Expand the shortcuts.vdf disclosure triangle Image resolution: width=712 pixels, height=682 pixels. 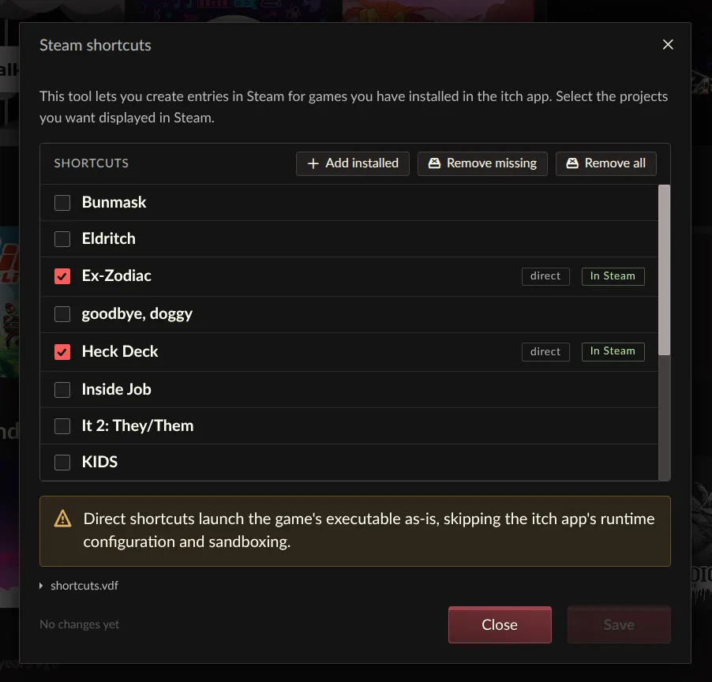tap(41, 586)
